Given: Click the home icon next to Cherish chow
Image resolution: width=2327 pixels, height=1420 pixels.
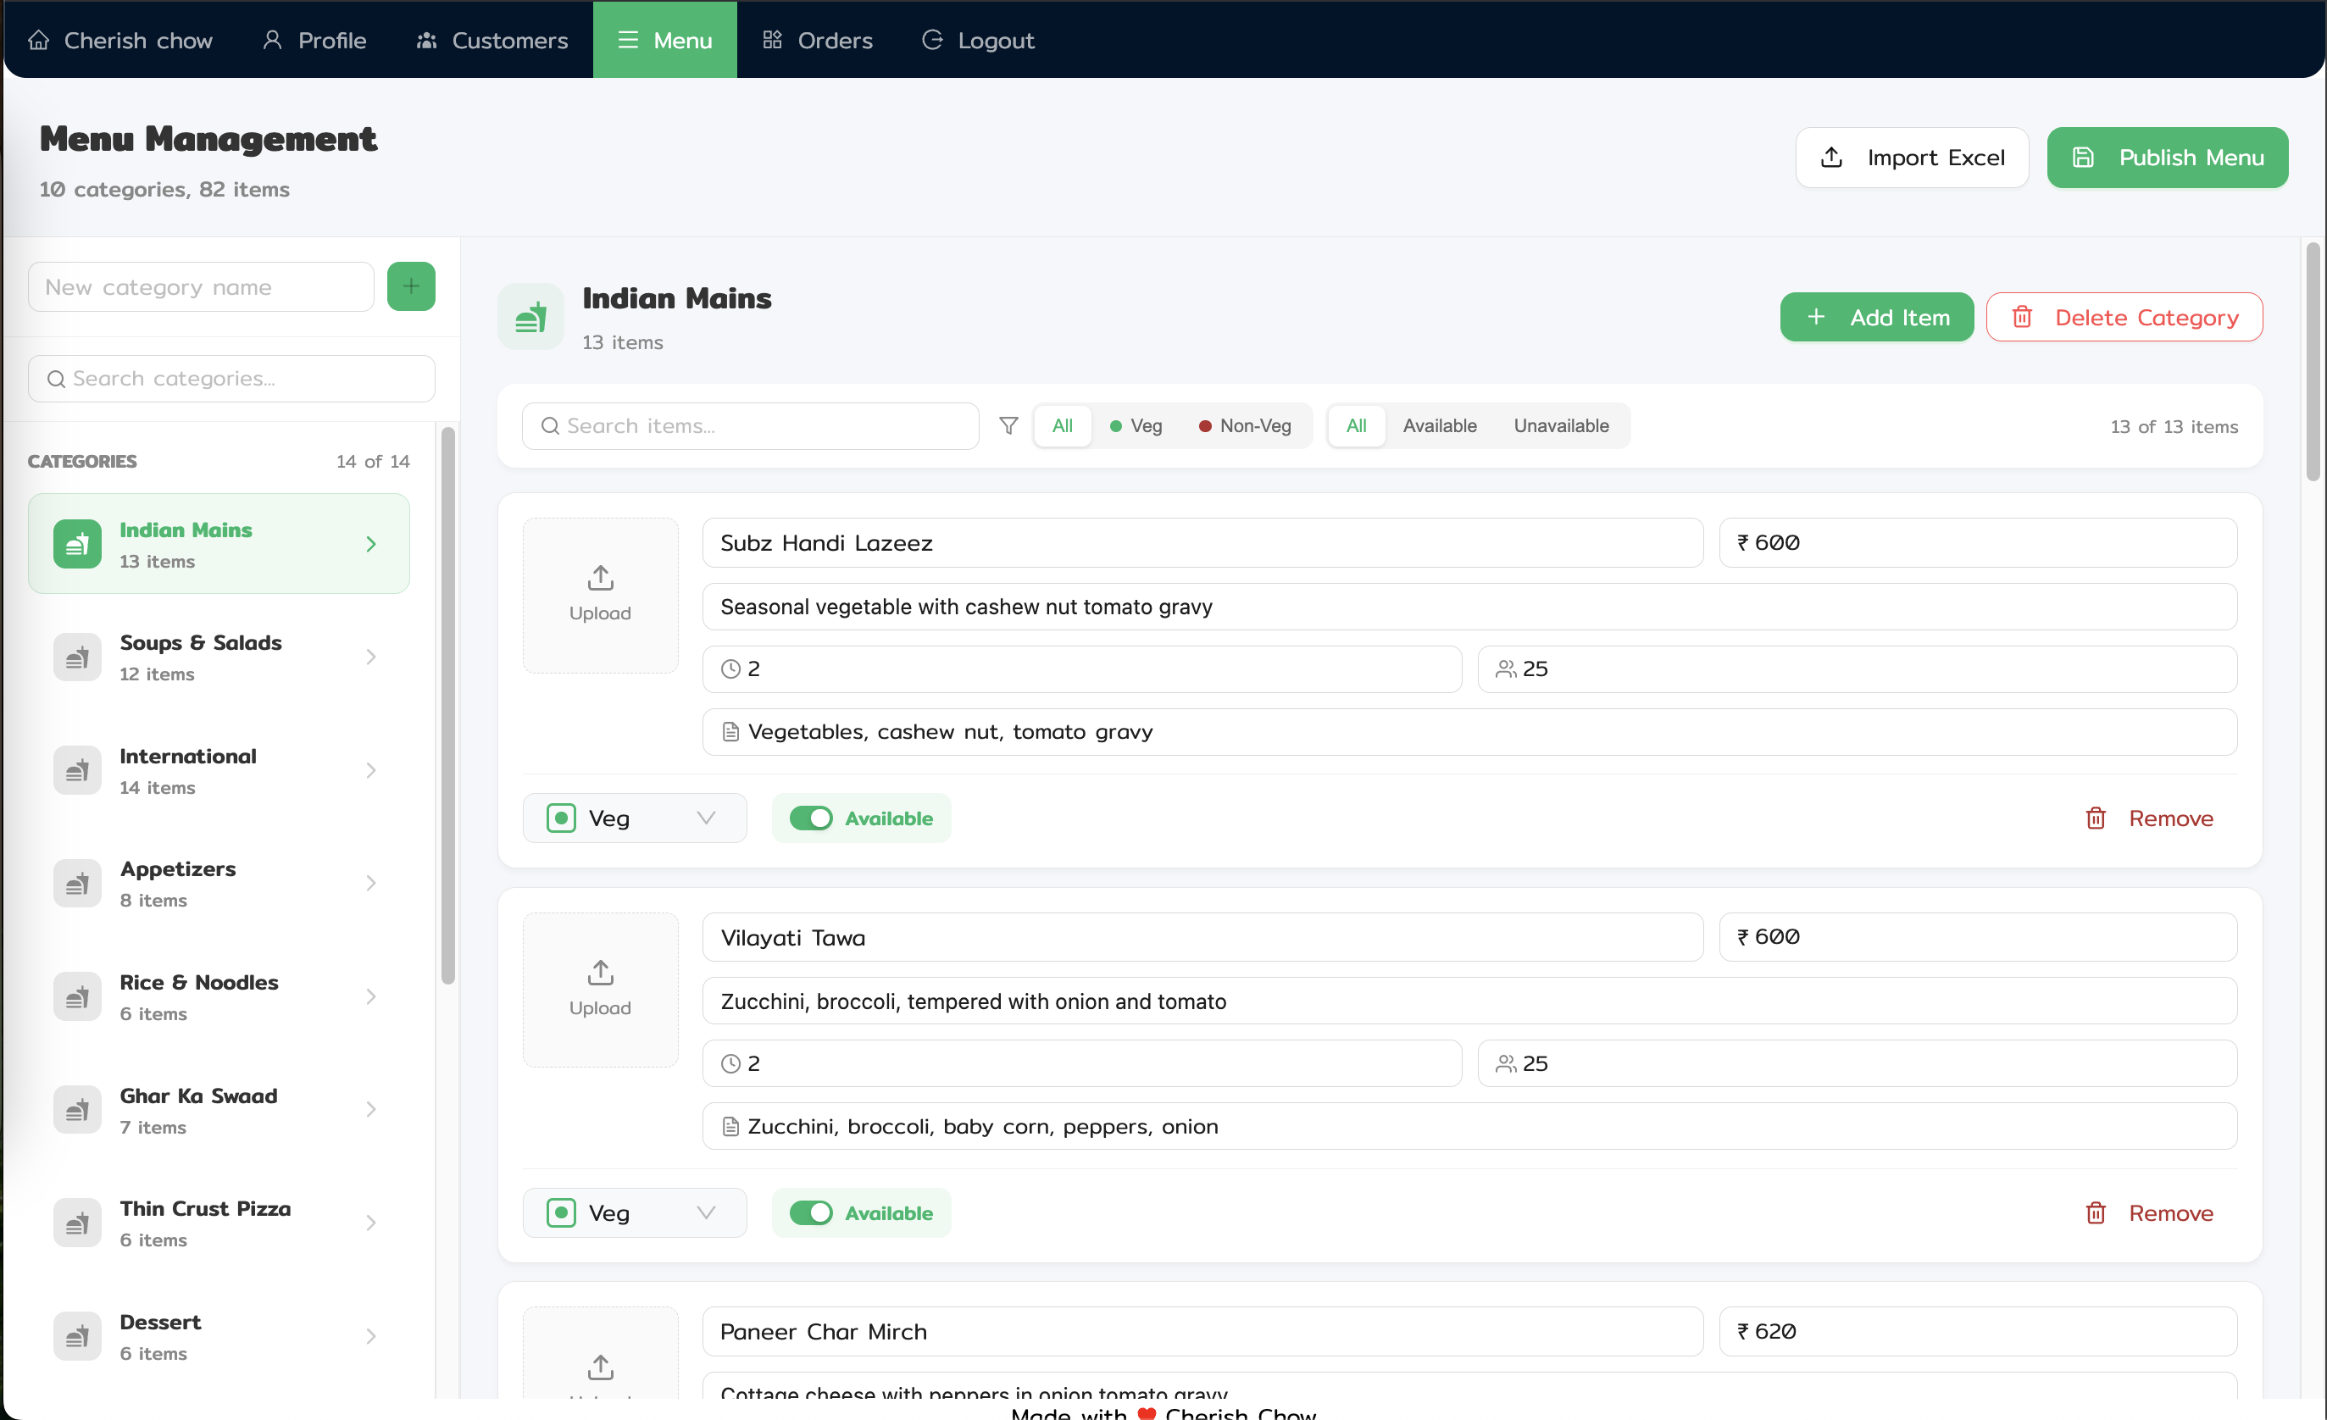Looking at the screenshot, I should (x=38, y=40).
